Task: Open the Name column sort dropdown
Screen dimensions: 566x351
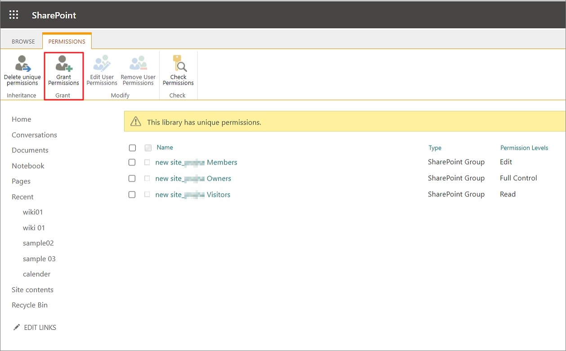Action: [165, 147]
